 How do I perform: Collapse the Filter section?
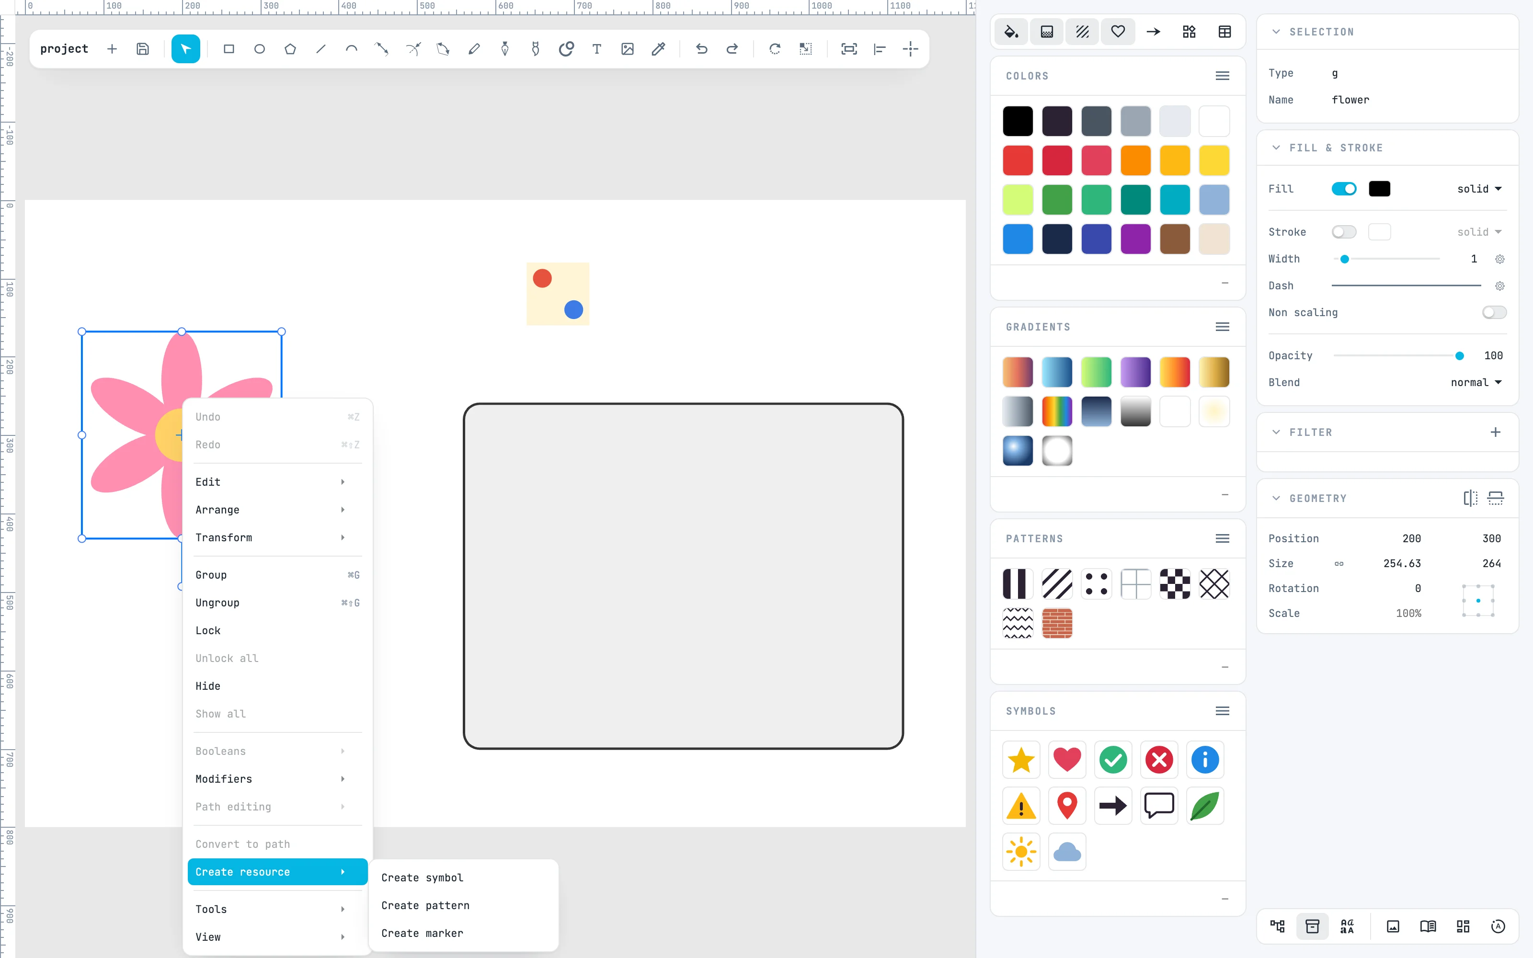pos(1276,432)
